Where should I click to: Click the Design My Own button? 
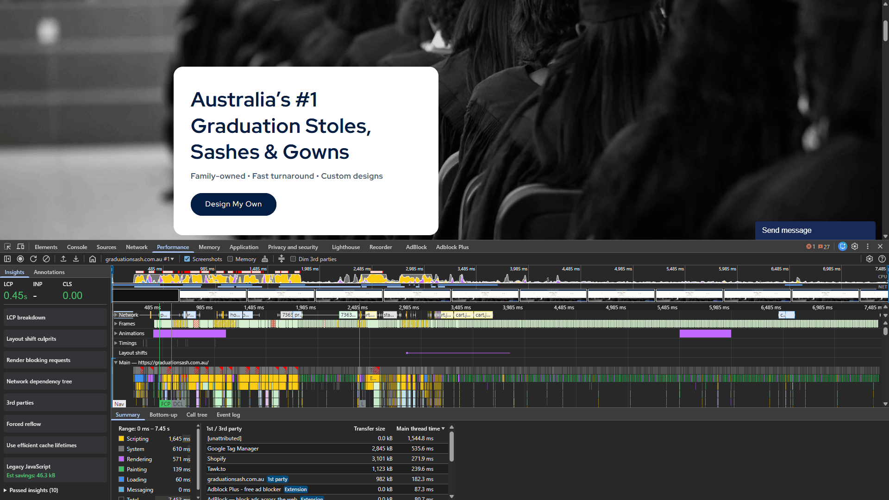tap(233, 204)
